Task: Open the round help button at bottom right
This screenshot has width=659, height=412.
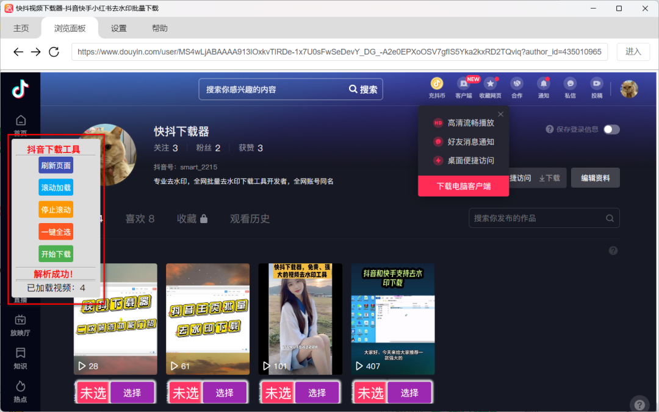Action: click(639, 405)
